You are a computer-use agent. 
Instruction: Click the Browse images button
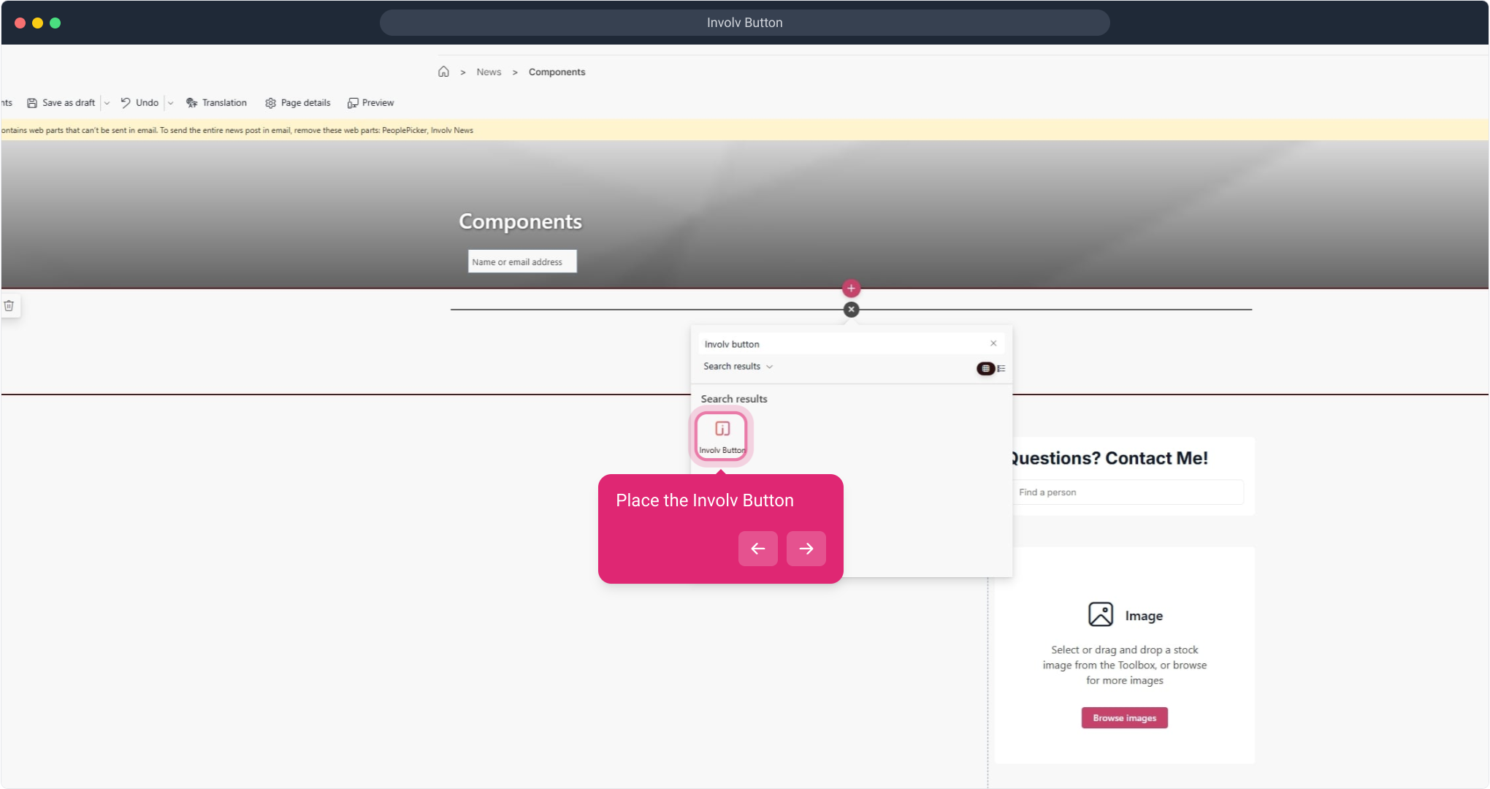[x=1125, y=718]
